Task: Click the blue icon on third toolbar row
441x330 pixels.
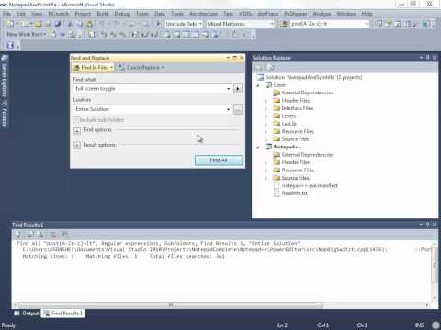Action: 10,46
